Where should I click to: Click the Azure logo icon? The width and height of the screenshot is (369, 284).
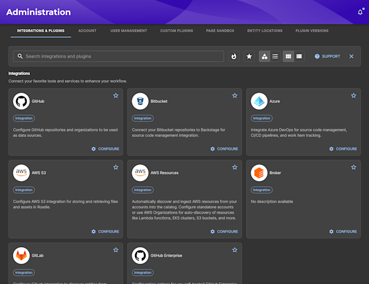click(259, 101)
